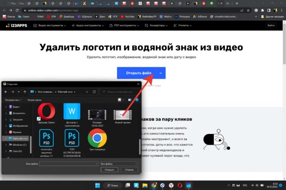Open the Утилиты menu

[182, 25]
